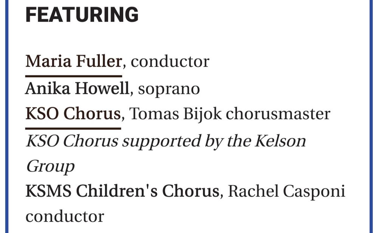The width and height of the screenshot is (378, 233).
Task: Select the name Anika Howell
Action: [x=77, y=88]
